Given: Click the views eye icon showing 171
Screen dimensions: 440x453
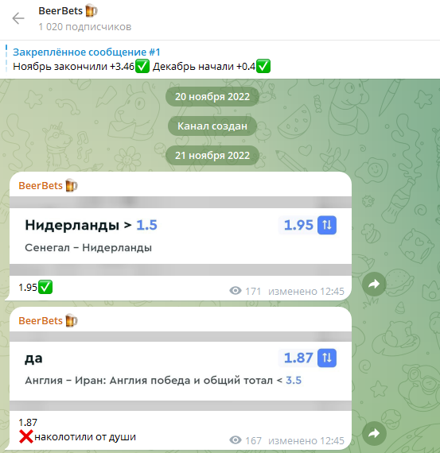Looking at the screenshot, I should point(236,291).
